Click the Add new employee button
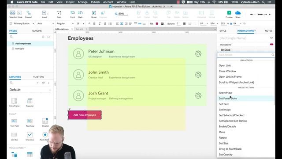 coord(85,115)
